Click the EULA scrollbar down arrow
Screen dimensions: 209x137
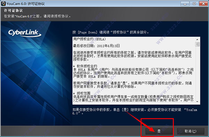(x=197, y=102)
